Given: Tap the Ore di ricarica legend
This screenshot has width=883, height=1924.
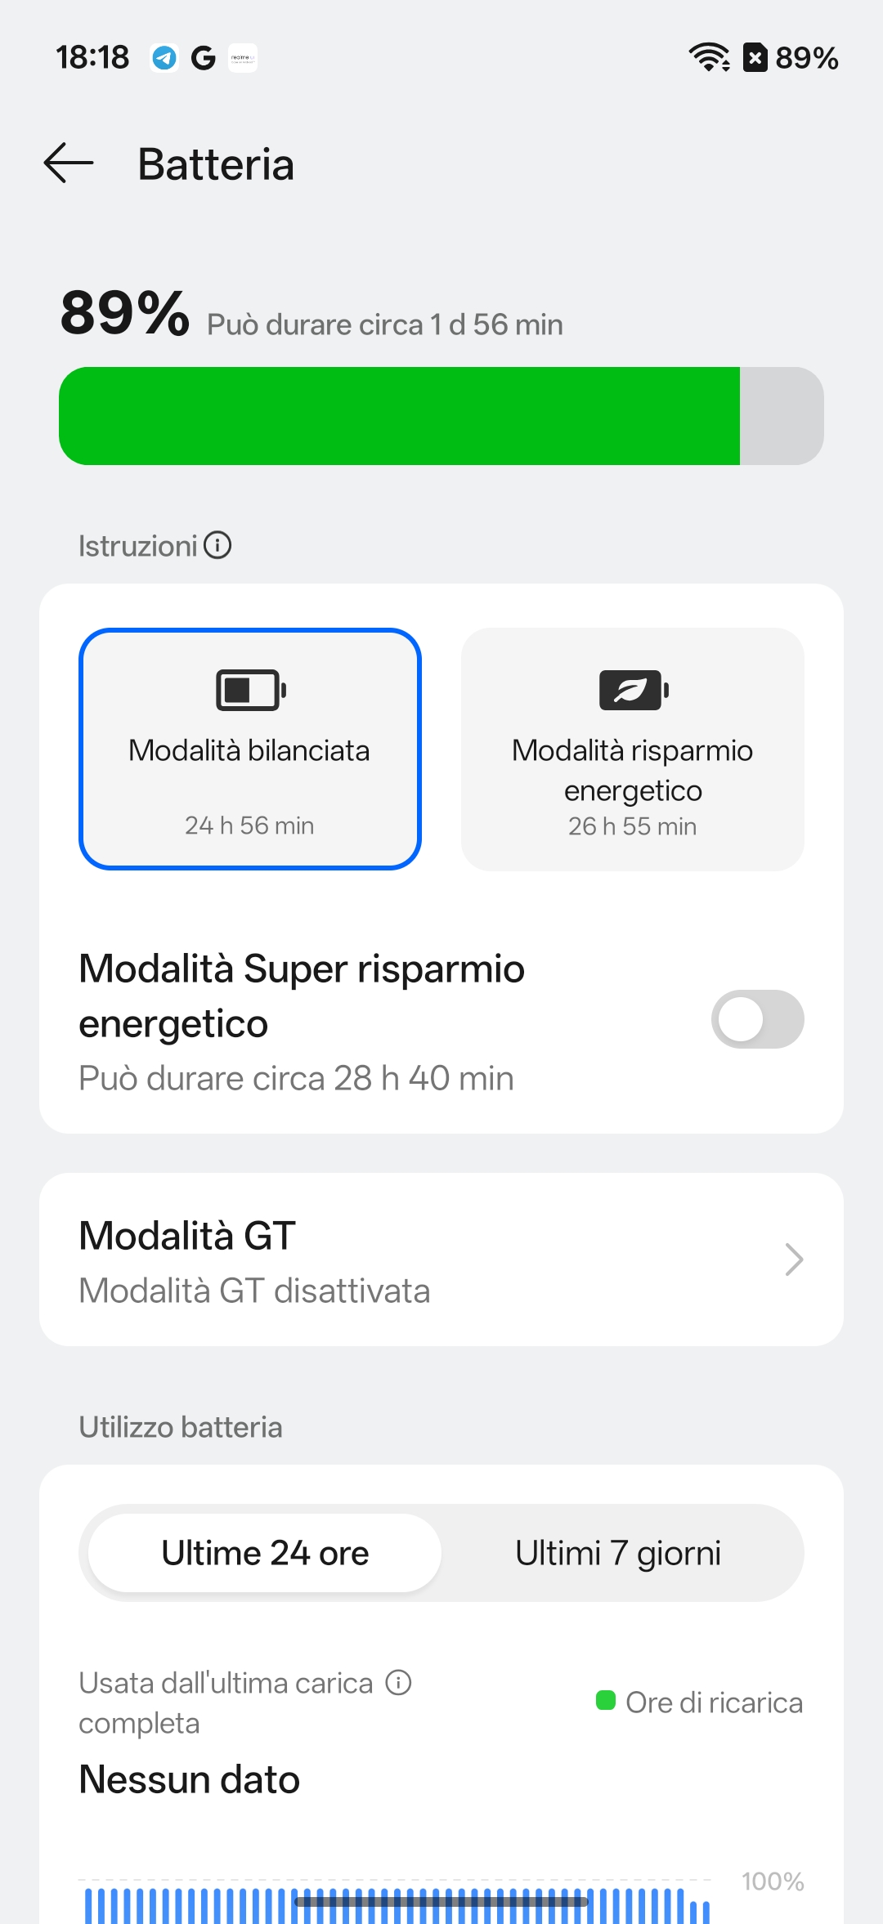Looking at the screenshot, I should coord(713,1703).
